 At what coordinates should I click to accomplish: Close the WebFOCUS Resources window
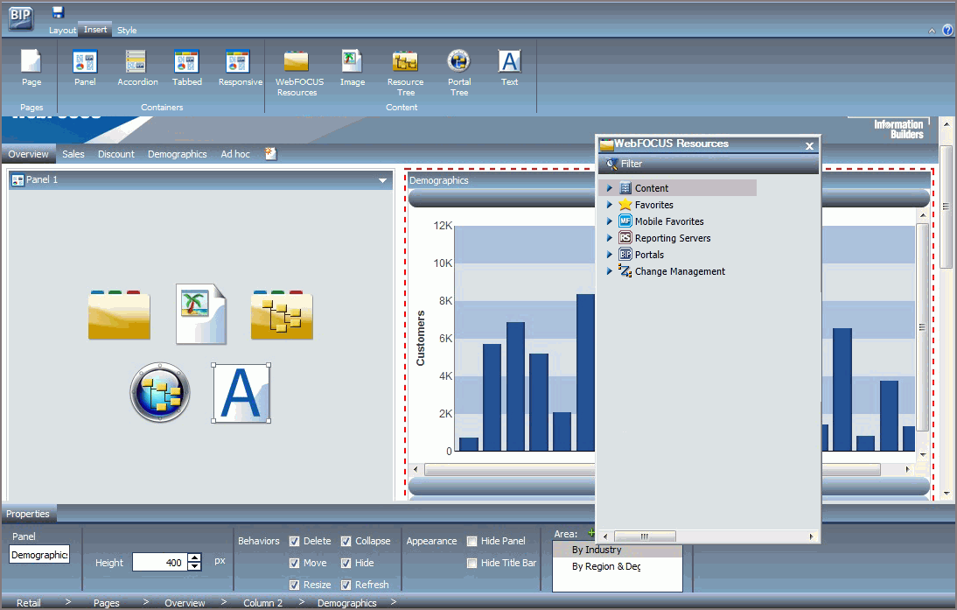(x=809, y=145)
